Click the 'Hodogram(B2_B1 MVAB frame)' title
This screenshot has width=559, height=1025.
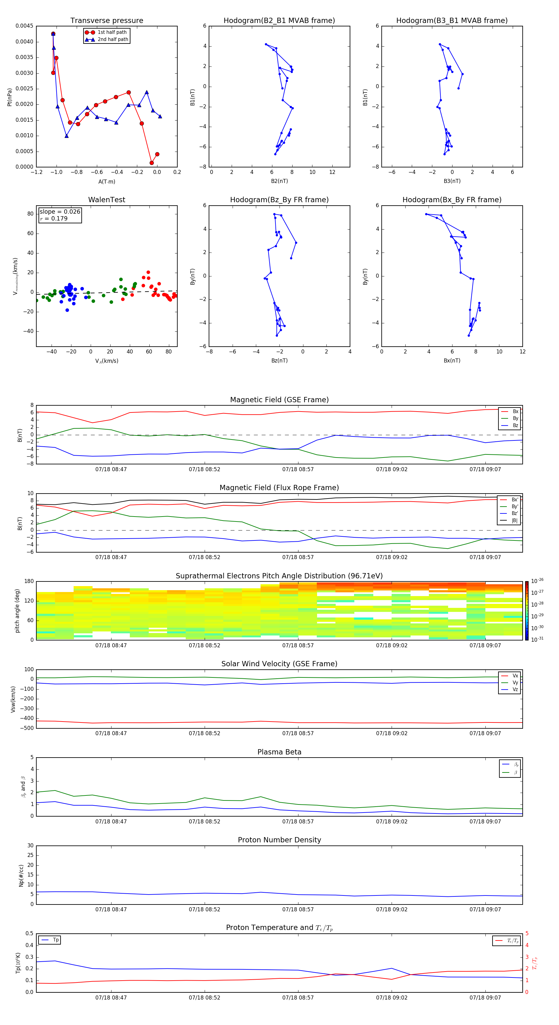click(279, 21)
